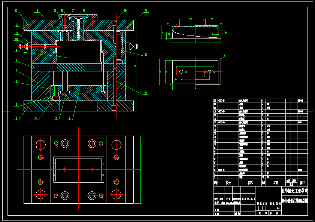Select part balloon number 1
This screenshot has height=222, width=315.
pyautogui.click(x=70, y=118)
